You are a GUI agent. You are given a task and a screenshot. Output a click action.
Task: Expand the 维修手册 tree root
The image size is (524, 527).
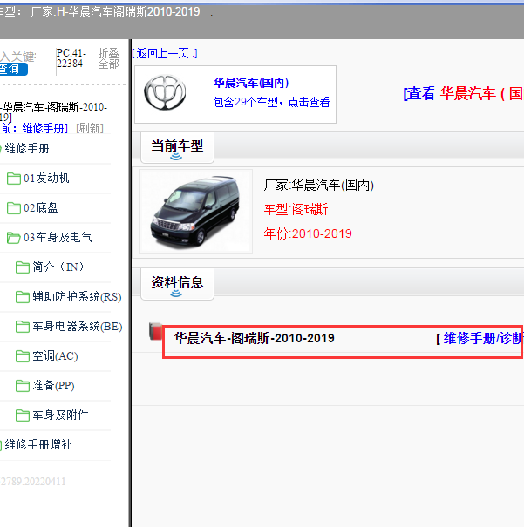click(x=27, y=148)
